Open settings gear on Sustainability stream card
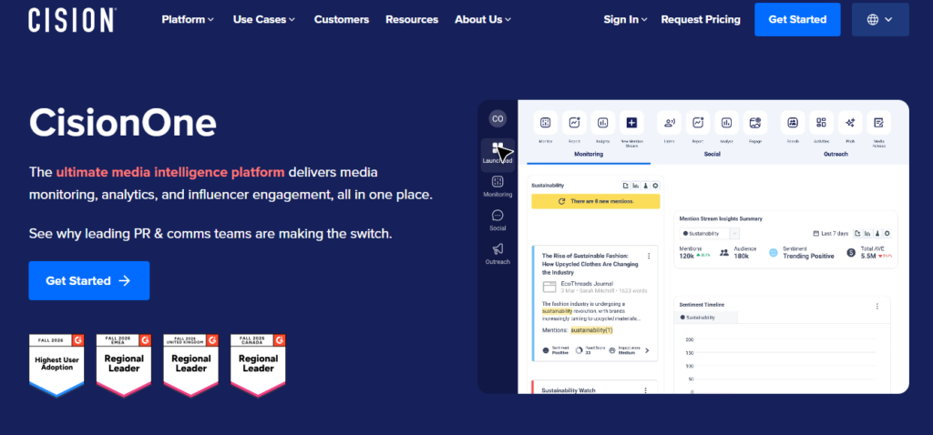This screenshot has width=933, height=435. 655,186
